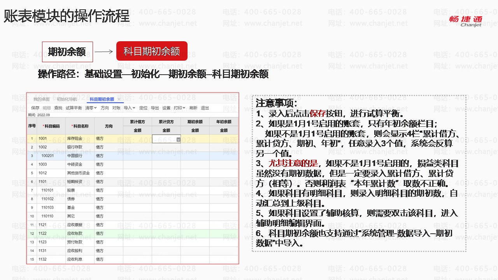Viewport: 498px width, 280px height.
Task: Open the 初始化导航 tab
Action: [x=67, y=99]
